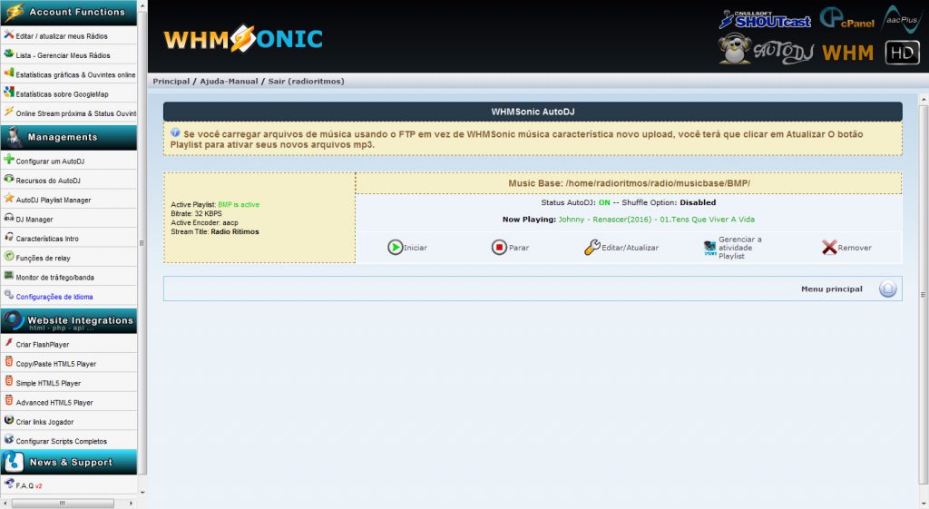Click the red Parar stop icon
The image size is (929, 509).
tap(499, 247)
